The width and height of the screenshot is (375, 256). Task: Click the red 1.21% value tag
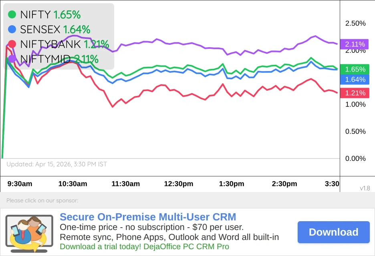point(355,93)
